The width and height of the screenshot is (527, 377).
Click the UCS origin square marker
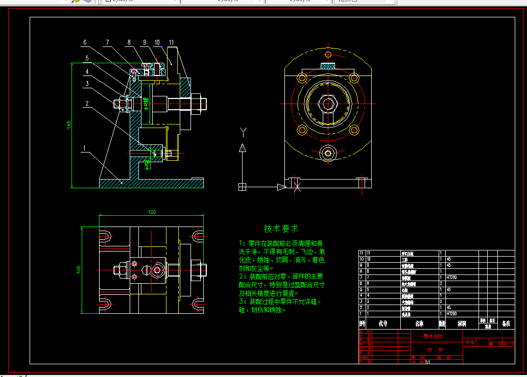point(243,187)
